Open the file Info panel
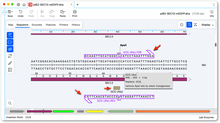Screen dimensions: 220x123 (212, 14)
